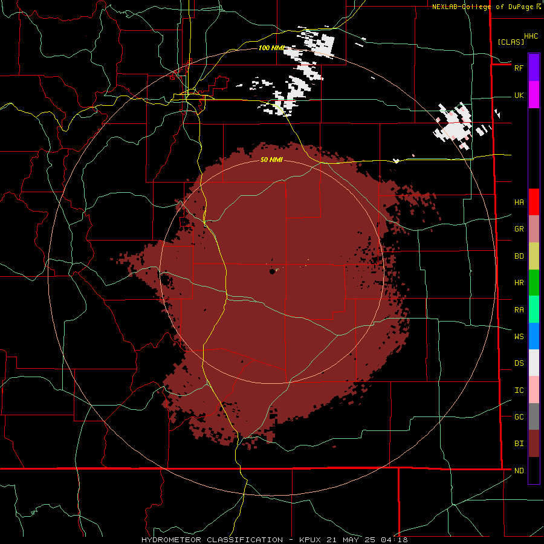Click the GC legend label
The image size is (544, 544).
[519, 417]
